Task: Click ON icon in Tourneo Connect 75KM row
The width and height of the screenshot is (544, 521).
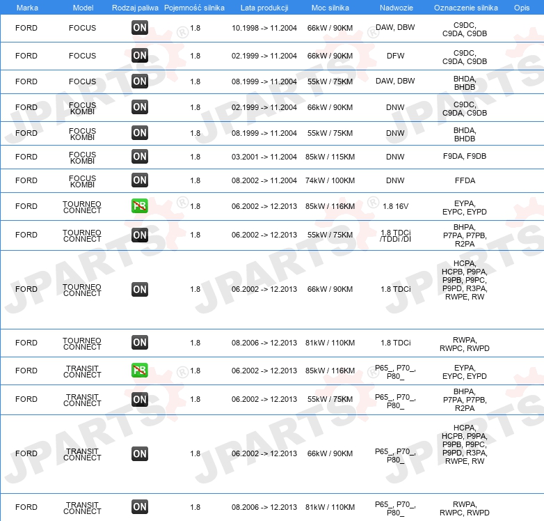Action: point(140,235)
